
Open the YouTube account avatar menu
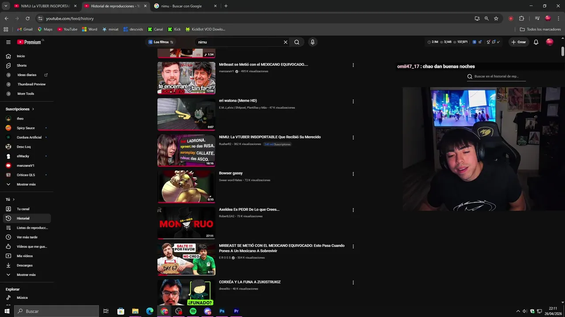[550, 42]
